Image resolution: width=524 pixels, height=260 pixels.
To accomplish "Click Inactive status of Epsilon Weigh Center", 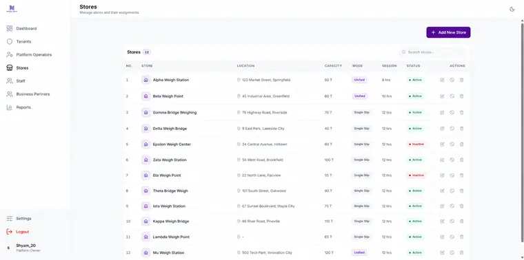I will 416,144.
